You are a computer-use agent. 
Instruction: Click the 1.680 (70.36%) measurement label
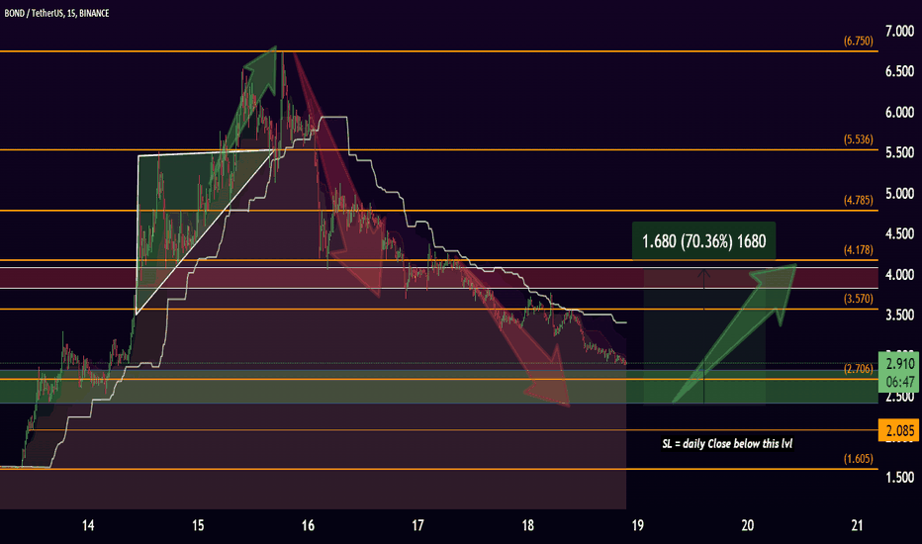[703, 241]
